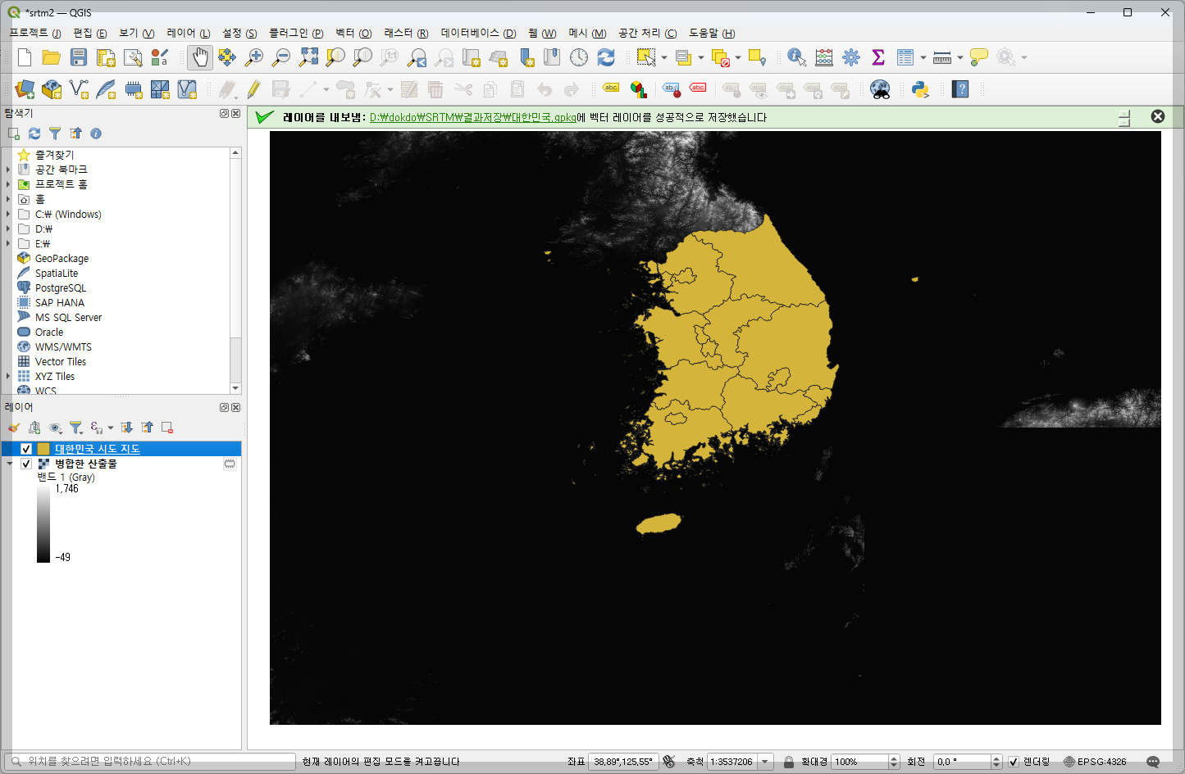Screen dimensions: 1185x774
Task: Toggle the scale lock icon
Action: click(789, 762)
